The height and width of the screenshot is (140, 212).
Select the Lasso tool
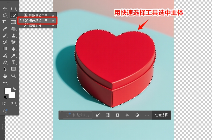5,15
